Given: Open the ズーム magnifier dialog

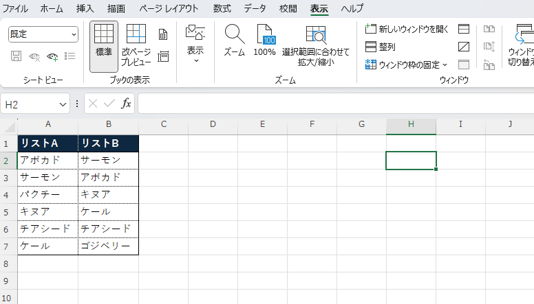Looking at the screenshot, I should pyautogui.click(x=235, y=41).
